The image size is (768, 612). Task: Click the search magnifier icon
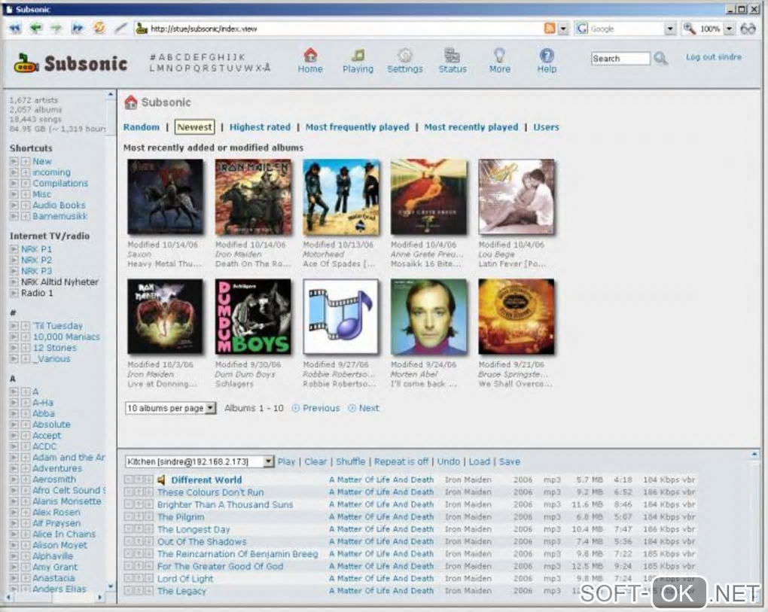(x=661, y=58)
